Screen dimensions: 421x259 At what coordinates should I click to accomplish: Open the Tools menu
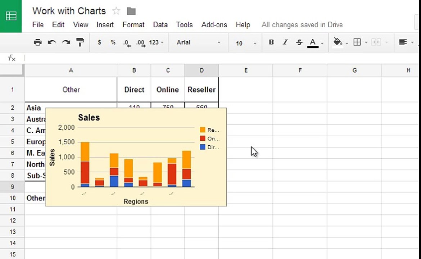(184, 25)
